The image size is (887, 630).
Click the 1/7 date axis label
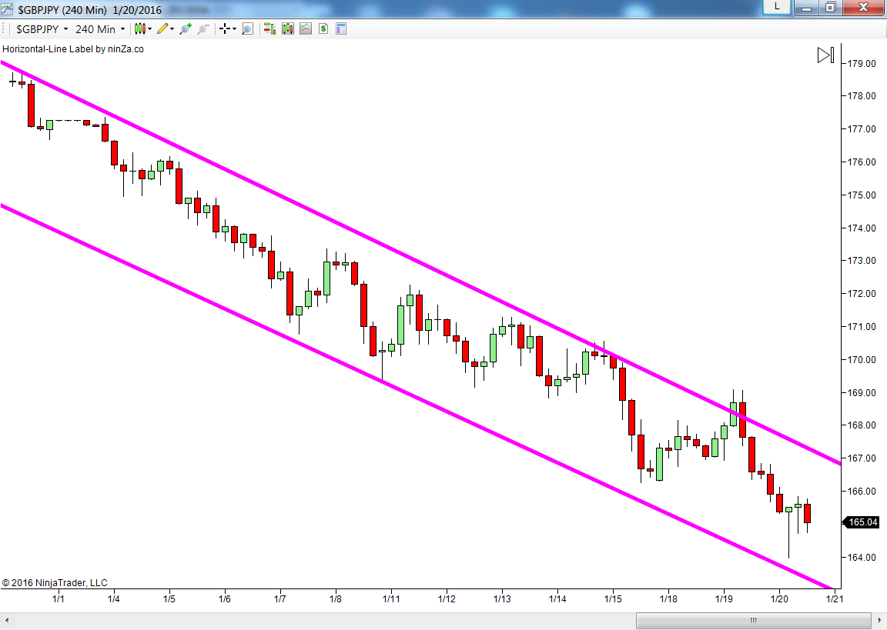[x=280, y=599]
